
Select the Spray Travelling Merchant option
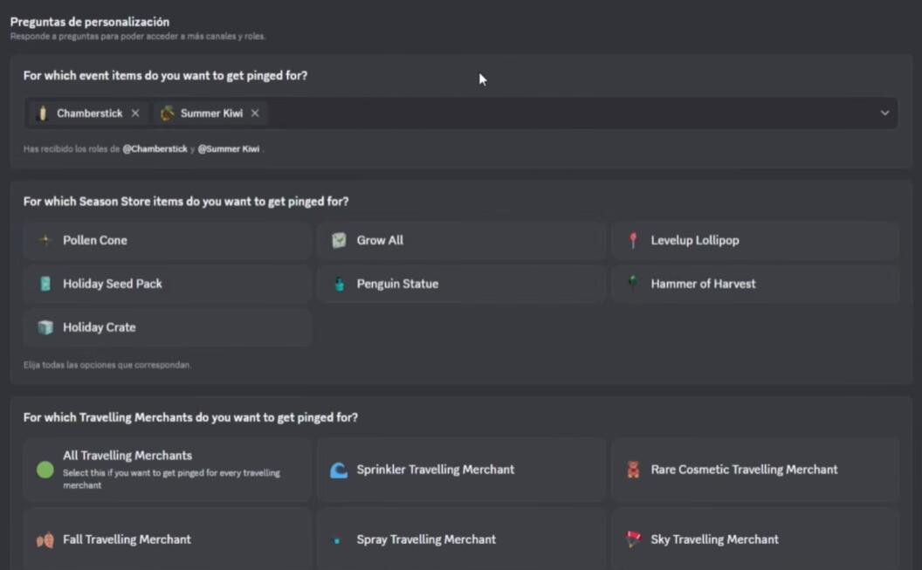(x=460, y=539)
